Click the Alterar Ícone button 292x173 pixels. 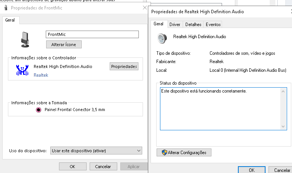pyautogui.click(x=64, y=45)
